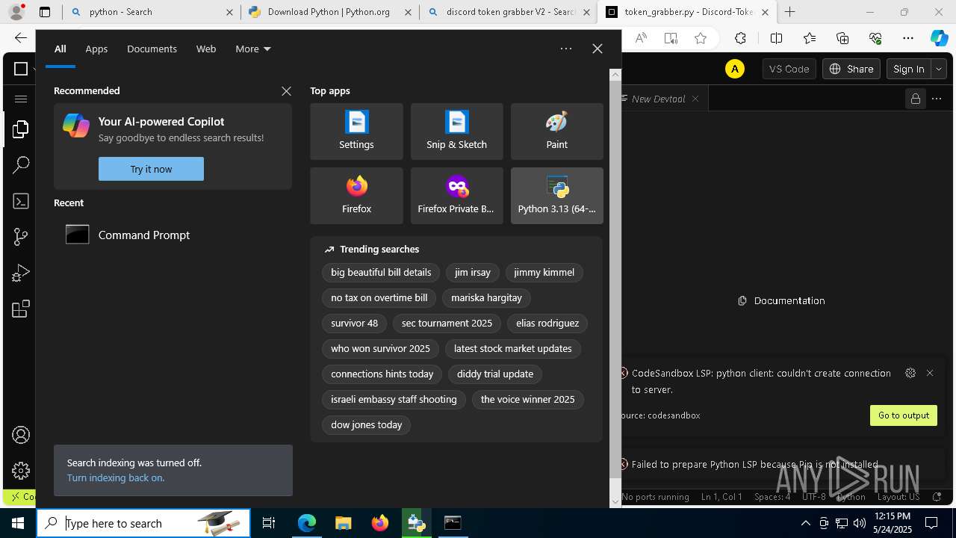
Task: Open Command Prompt from Recent list
Action: point(173,235)
